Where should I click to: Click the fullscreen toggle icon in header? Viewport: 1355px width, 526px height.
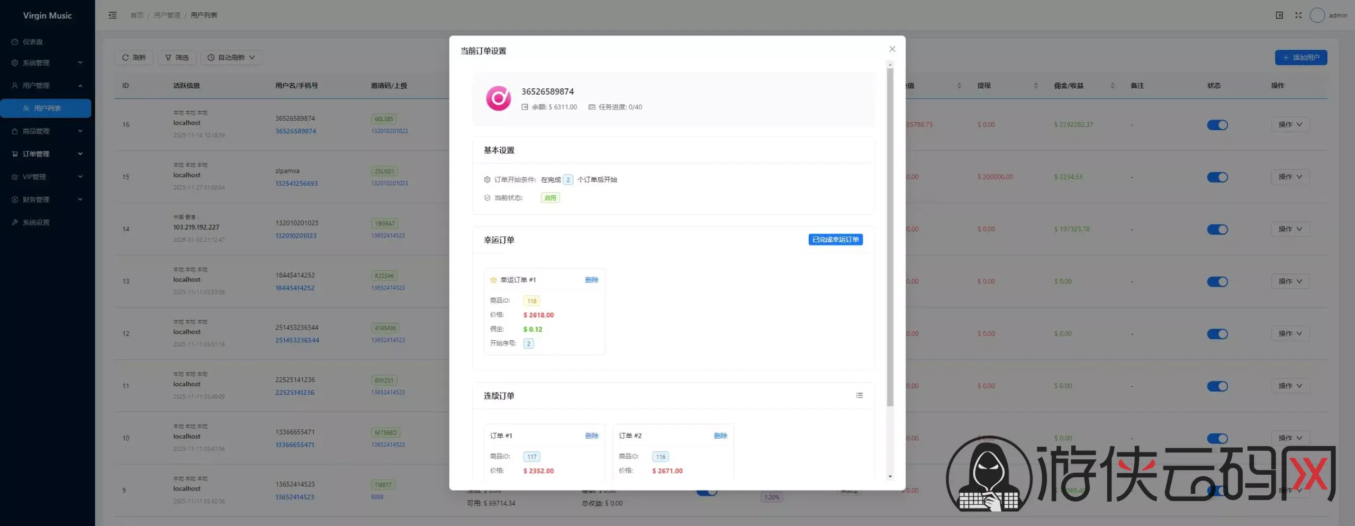[1298, 15]
